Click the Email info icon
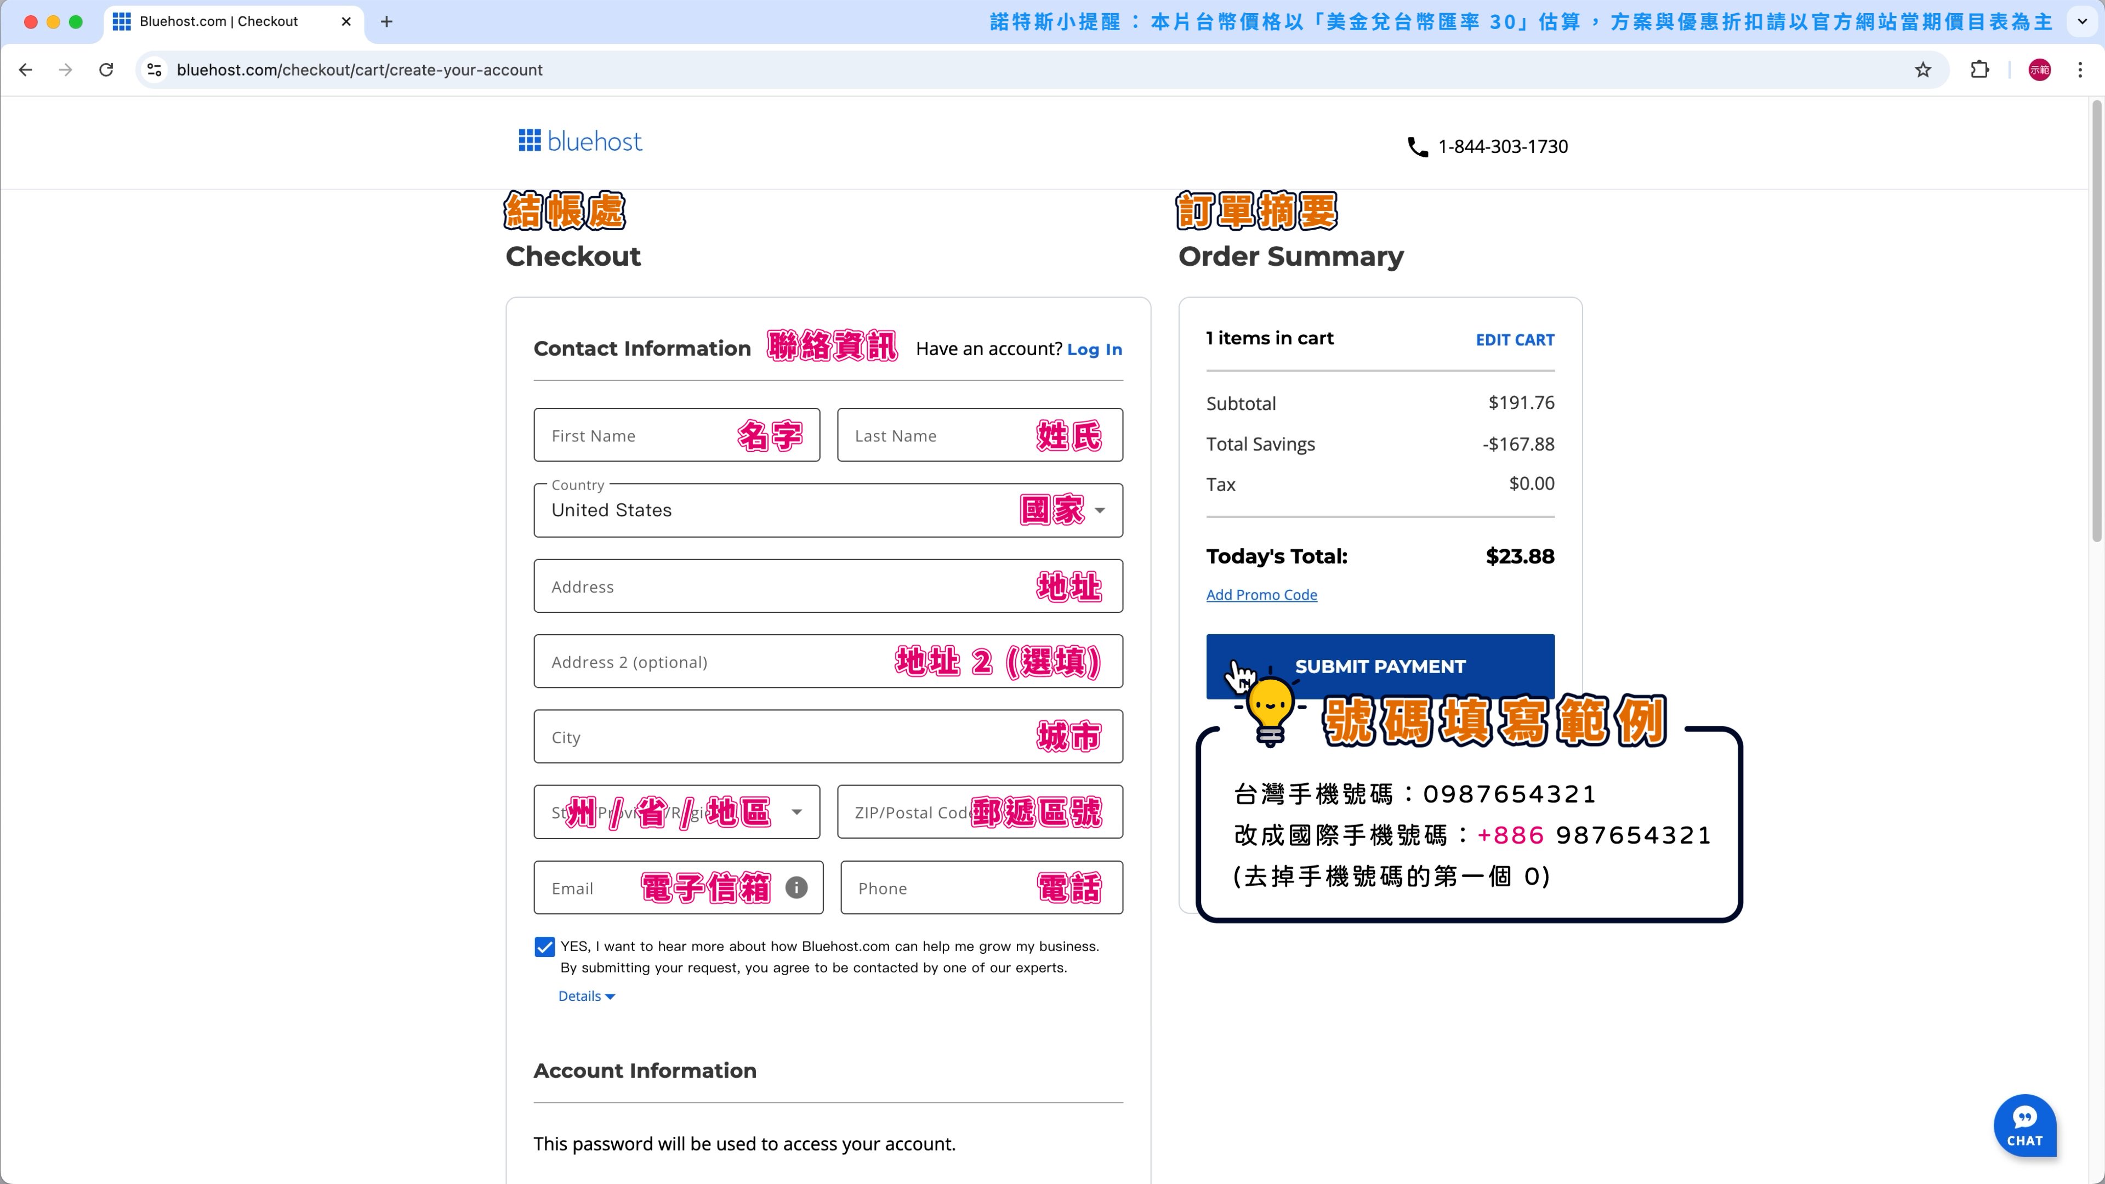 tap(797, 887)
